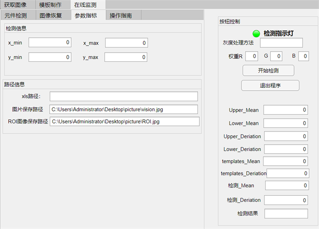This screenshot has height=229, width=319.
Task: Select the 操作指南 sub-tab
Action: (x=122, y=15)
